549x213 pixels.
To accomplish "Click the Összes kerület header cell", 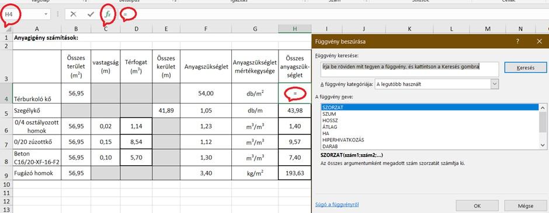I will pyautogui.click(x=166, y=66).
